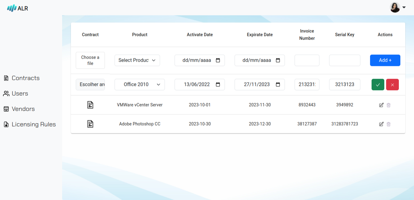Open the Select Product dropdown

point(137,60)
